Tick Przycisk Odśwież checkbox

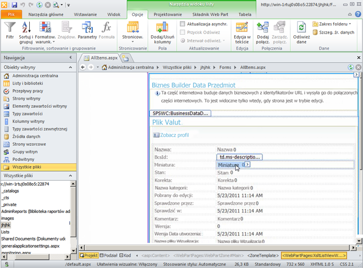(183, 32)
